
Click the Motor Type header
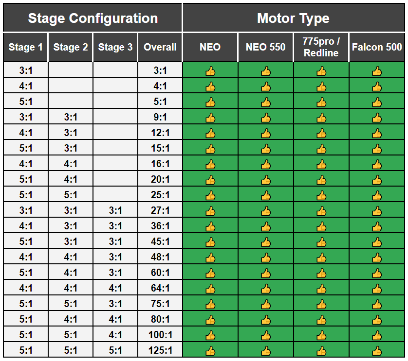pyautogui.click(x=293, y=18)
